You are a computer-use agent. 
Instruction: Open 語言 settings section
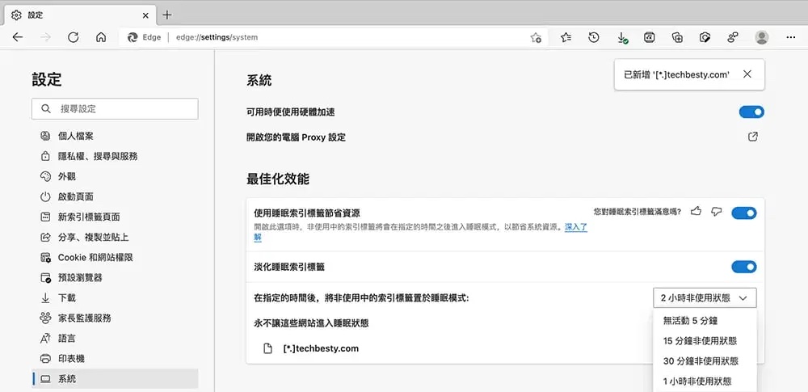[115, 339]
